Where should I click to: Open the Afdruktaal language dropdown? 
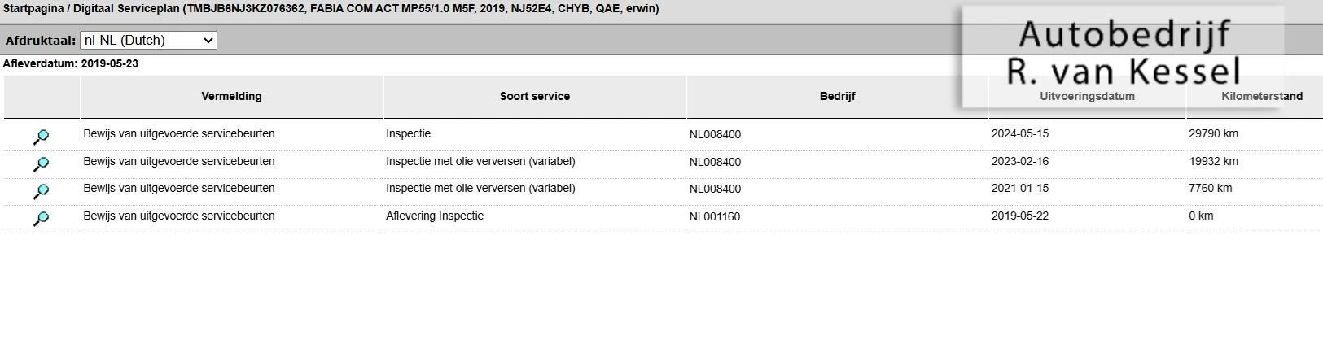click(148, 40)
